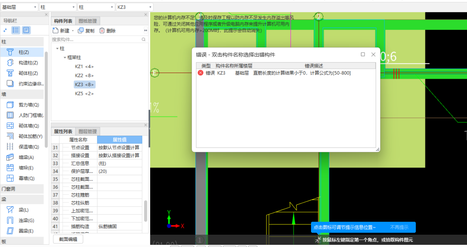The image size is (467, 247).
Task: Click the property list vertical scrollbar
Action: coord(146,211)
